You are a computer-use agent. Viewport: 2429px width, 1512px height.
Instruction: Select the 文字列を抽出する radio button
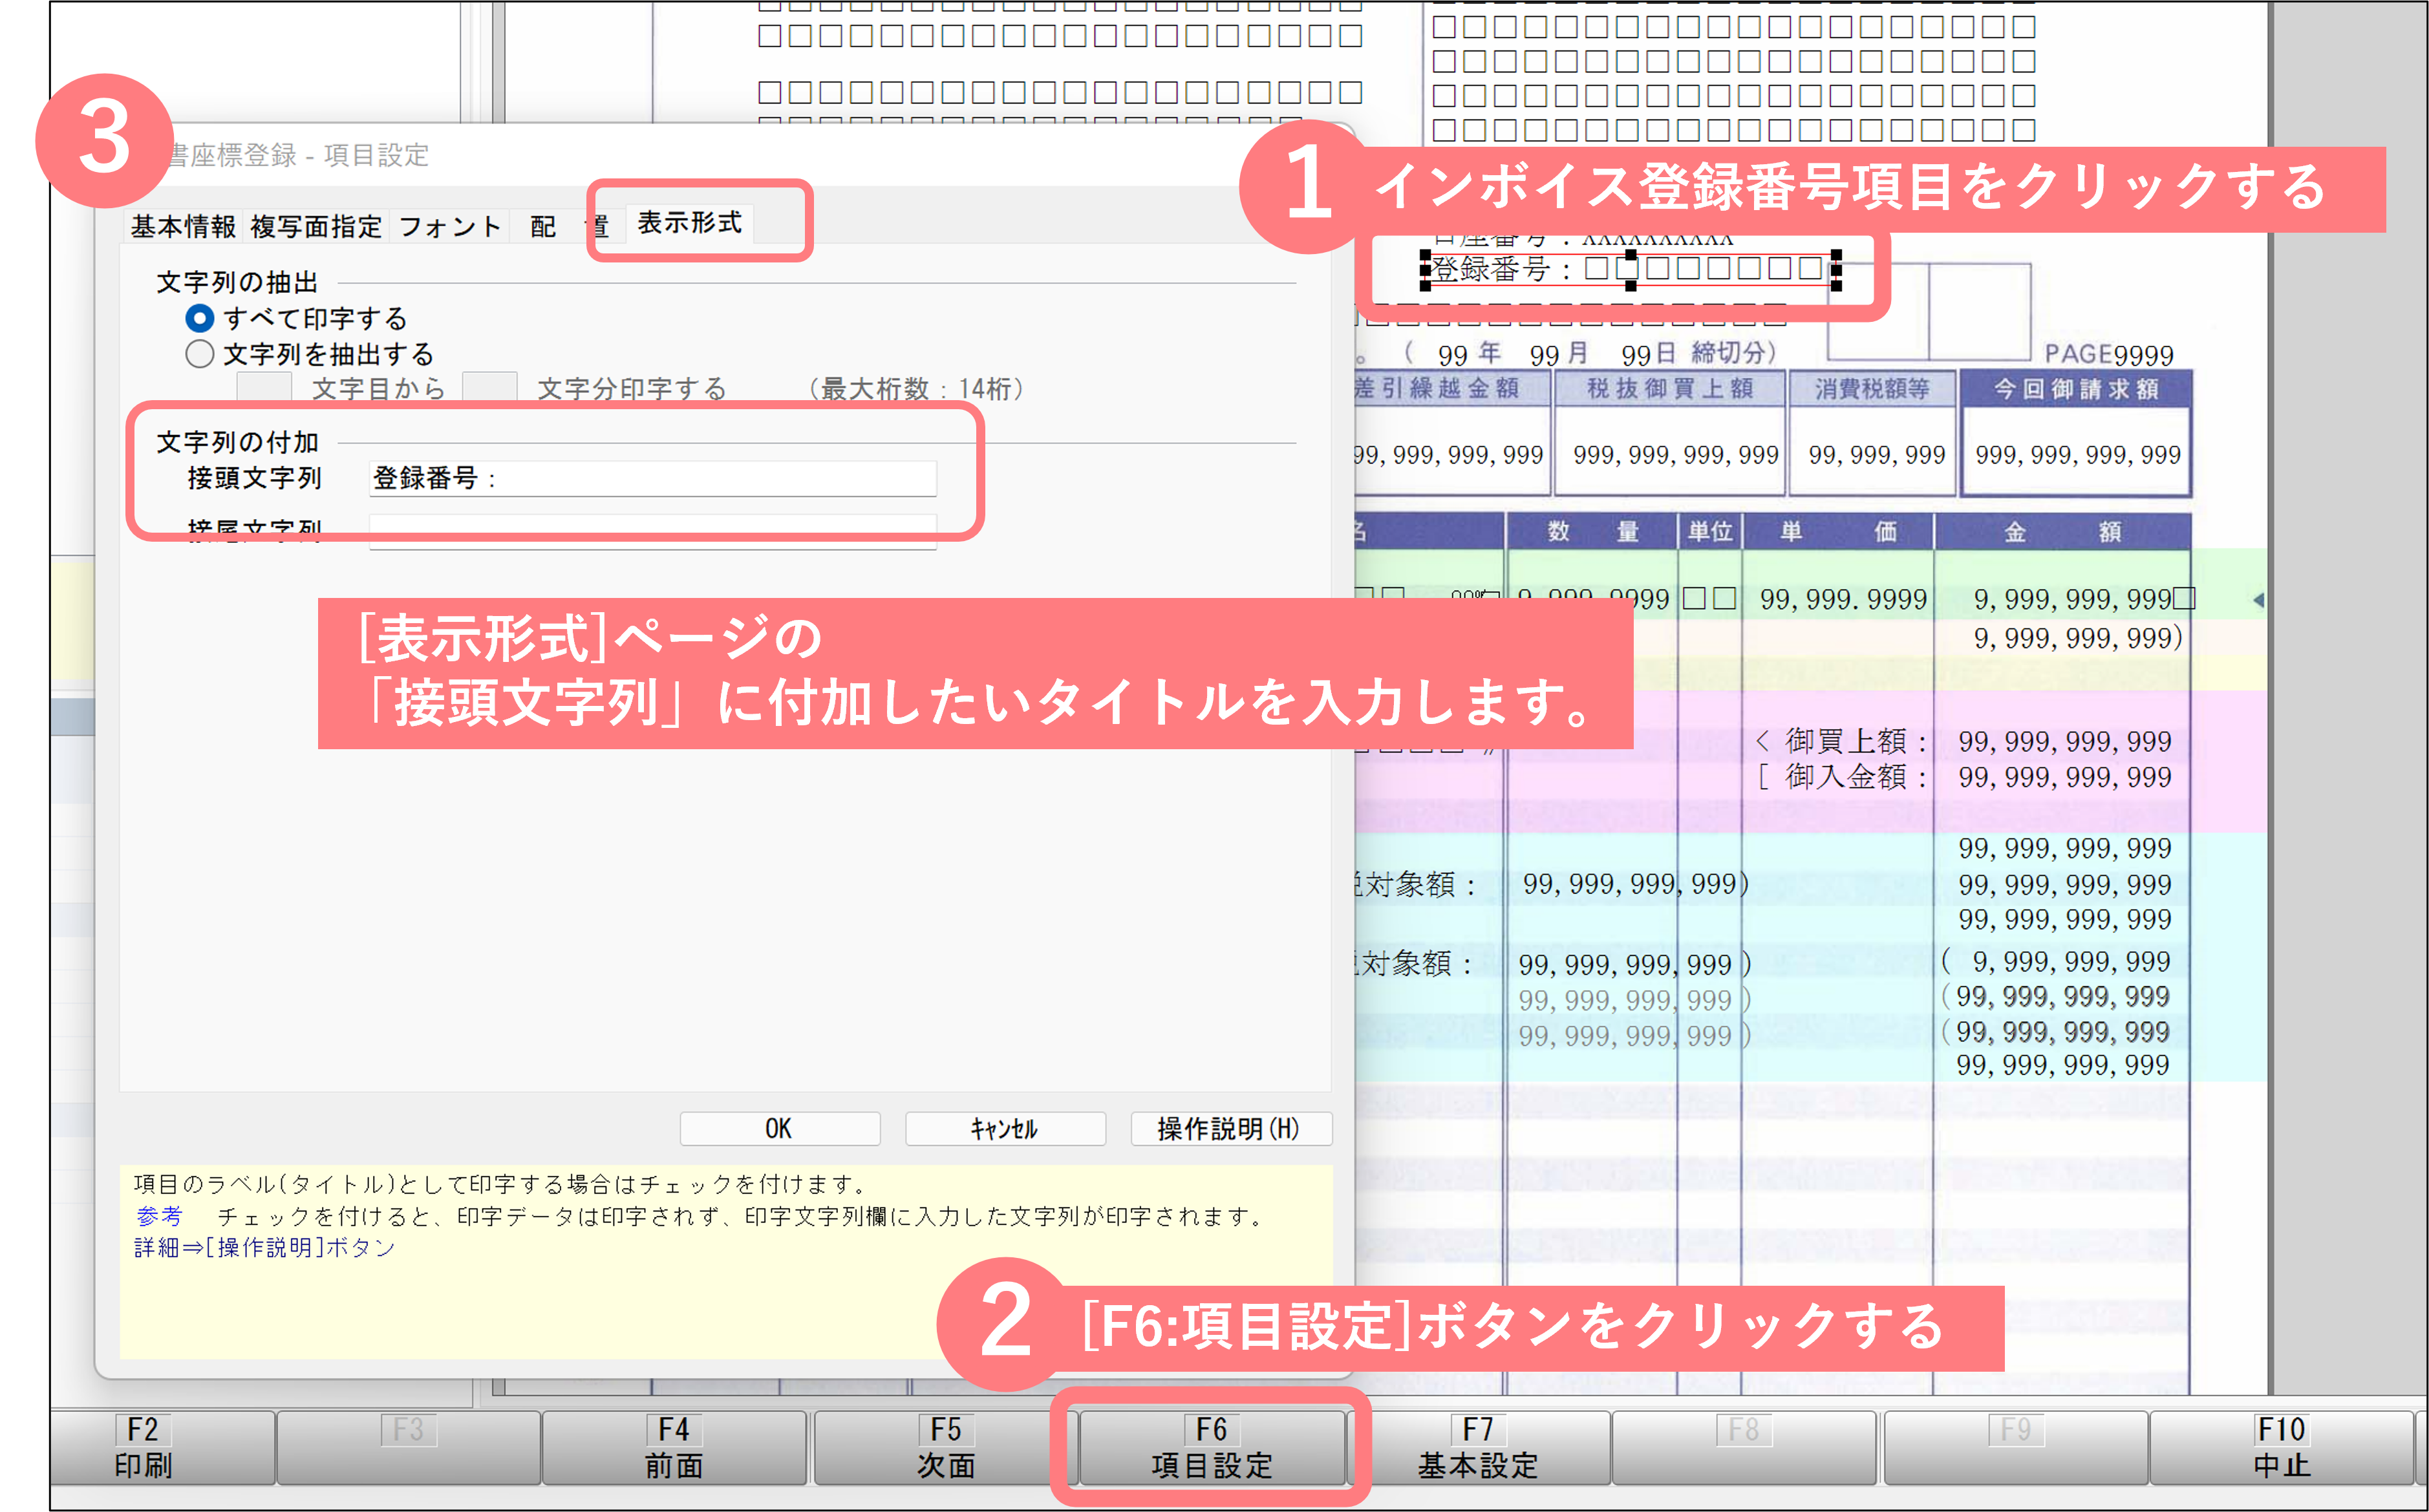tap(200, 354)
